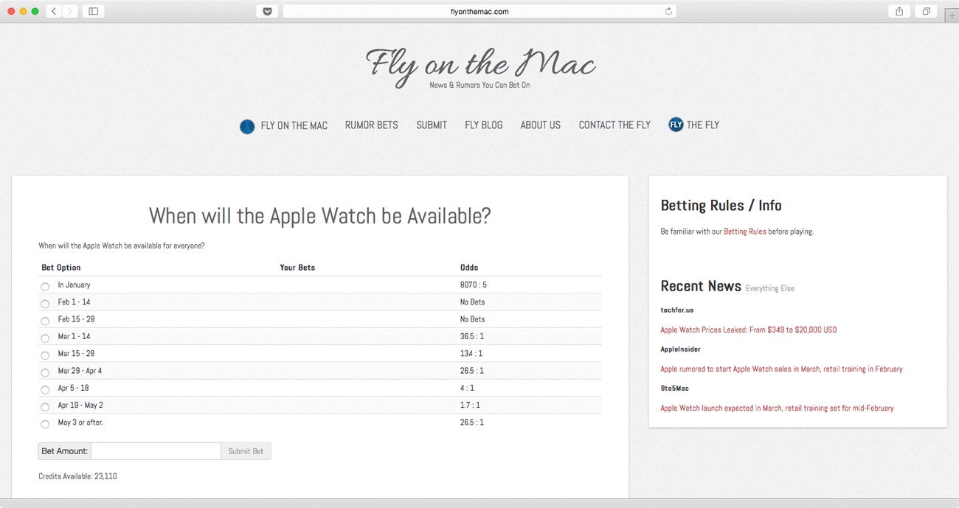Click the 134 : 1 odds value
959x508 pixels.
[471, 353]
